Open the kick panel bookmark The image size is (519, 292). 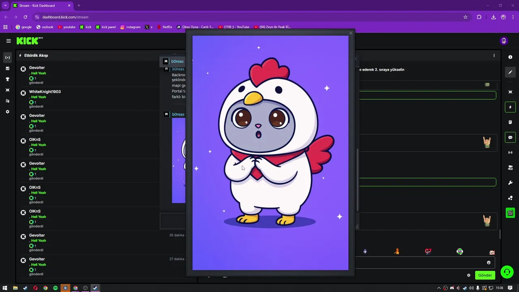pyautogui.click(x=106, y=27)
